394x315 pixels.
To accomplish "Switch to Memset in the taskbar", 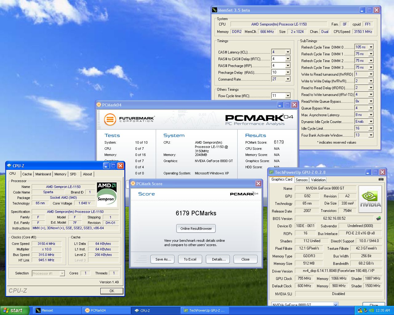I will (57, 310).
